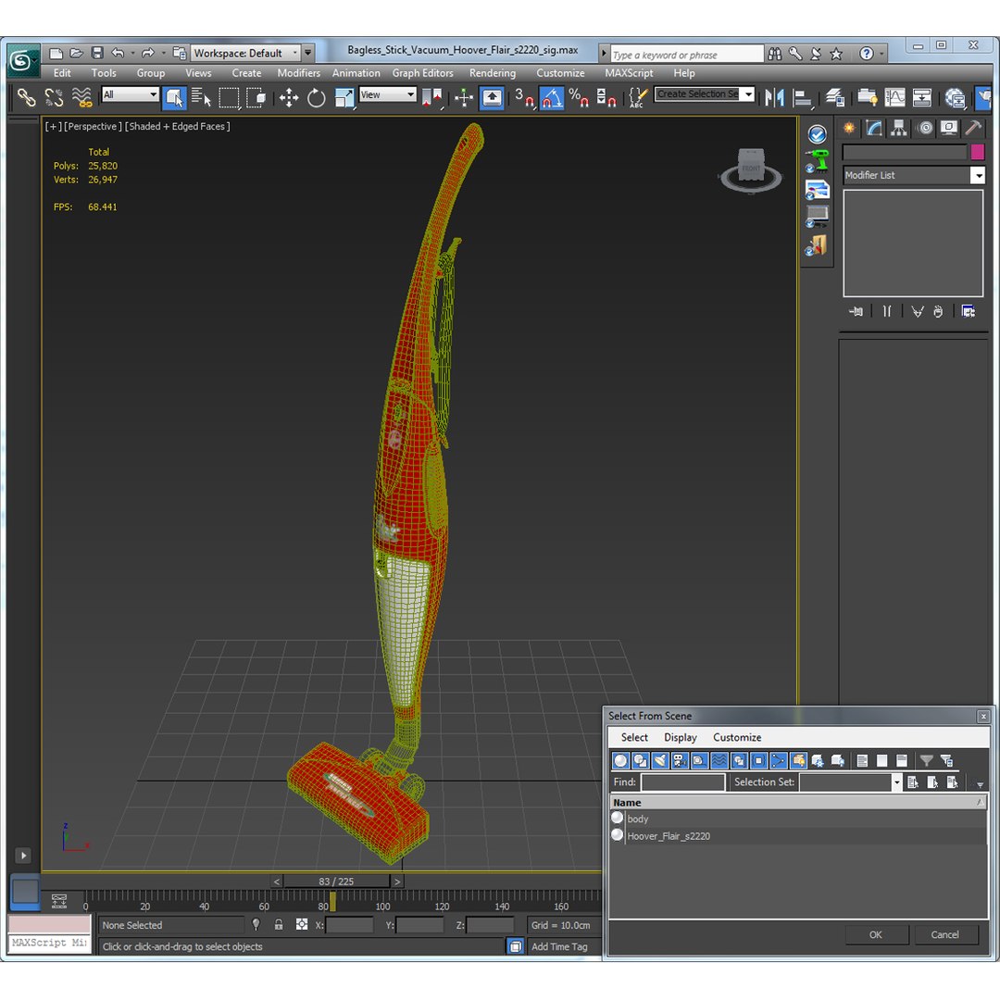Click the Unlink Selection tool
Screen dimensions: 1000x1000
pyautogui.click(x=54, y=97)
